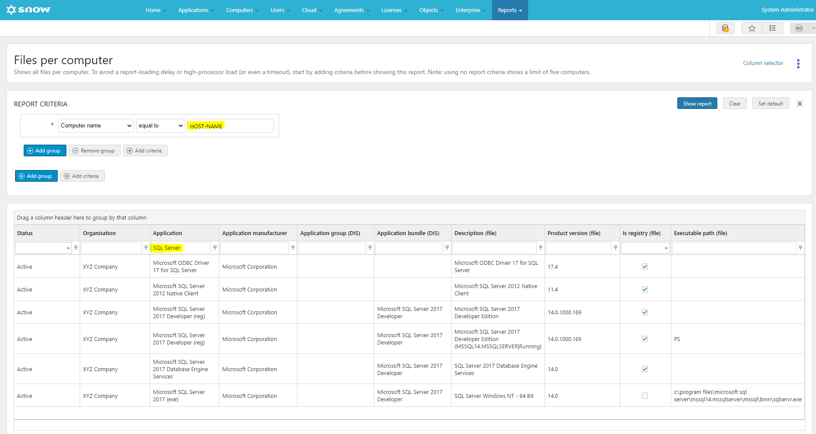Click the filter icon for Application group (DIS)

(x=370, y=248)
